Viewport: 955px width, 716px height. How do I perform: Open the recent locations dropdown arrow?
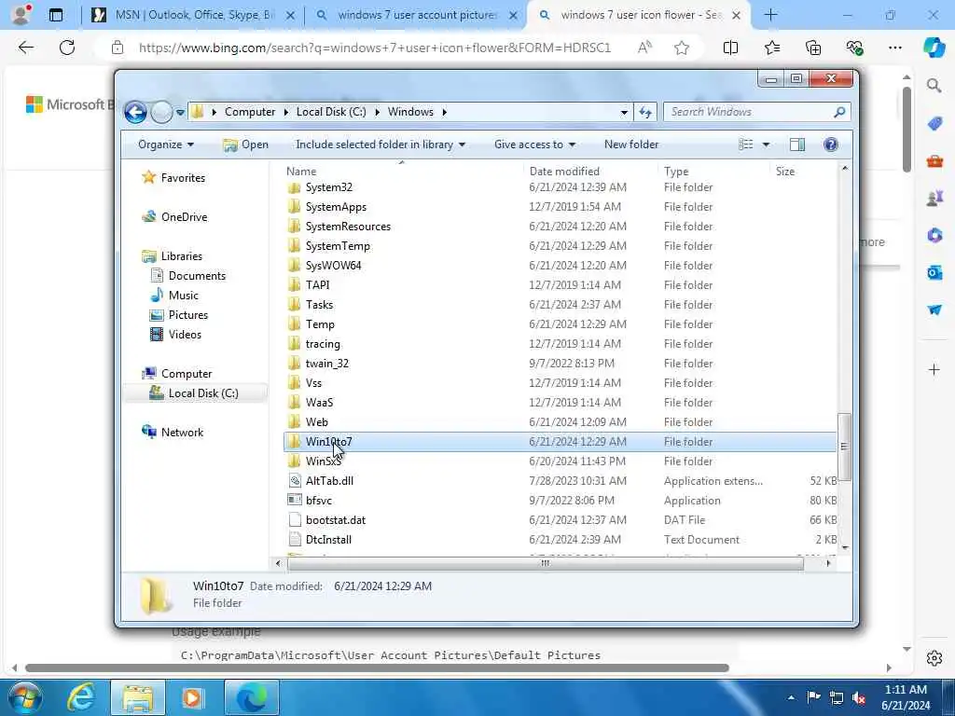[180, 112]
